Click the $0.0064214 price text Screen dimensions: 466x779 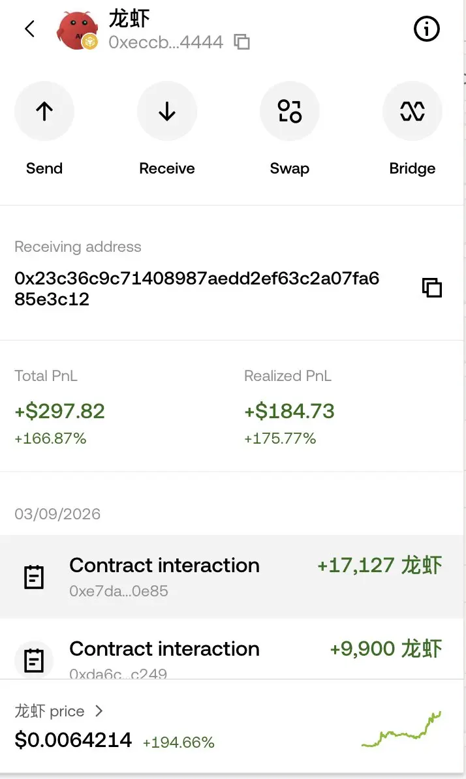point(73,740)
